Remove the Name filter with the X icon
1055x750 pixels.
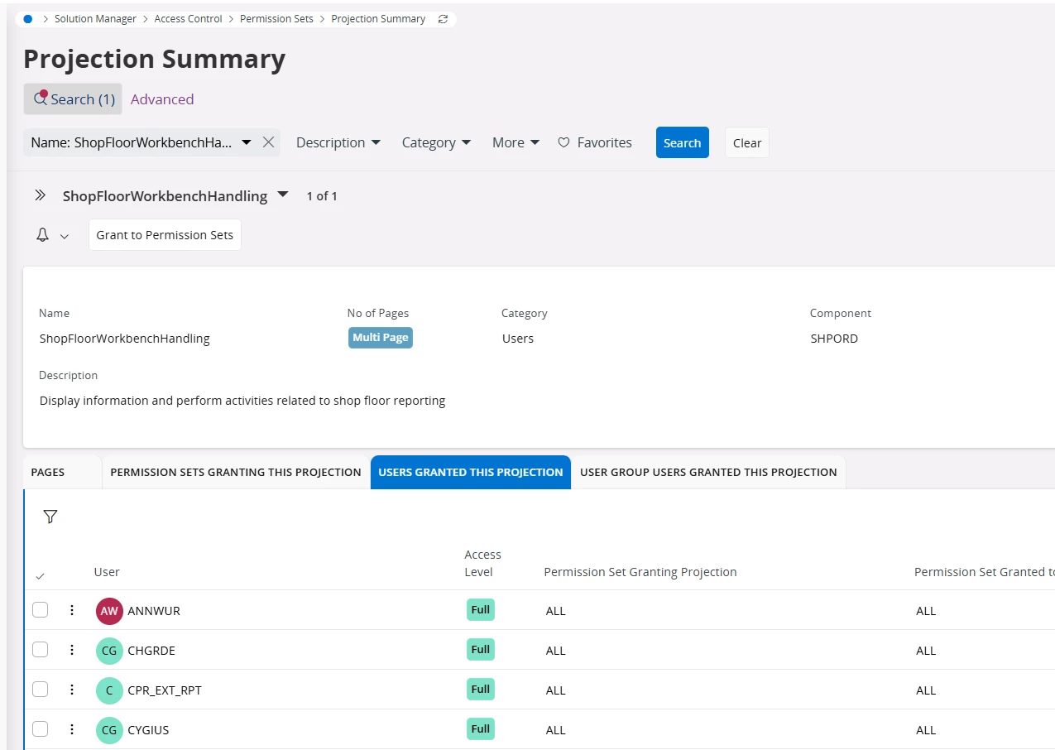[268, 142]
